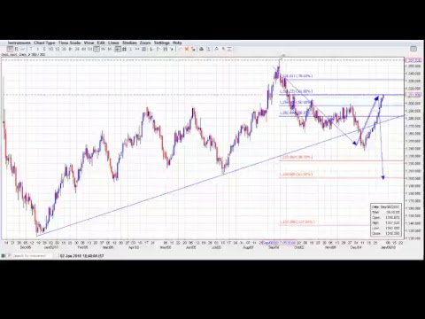Image resolution: width=425 pixels, height=319 pixels.
Task: Click the 78.60% Fibonacci level label
Action: (x=296, y=76)
